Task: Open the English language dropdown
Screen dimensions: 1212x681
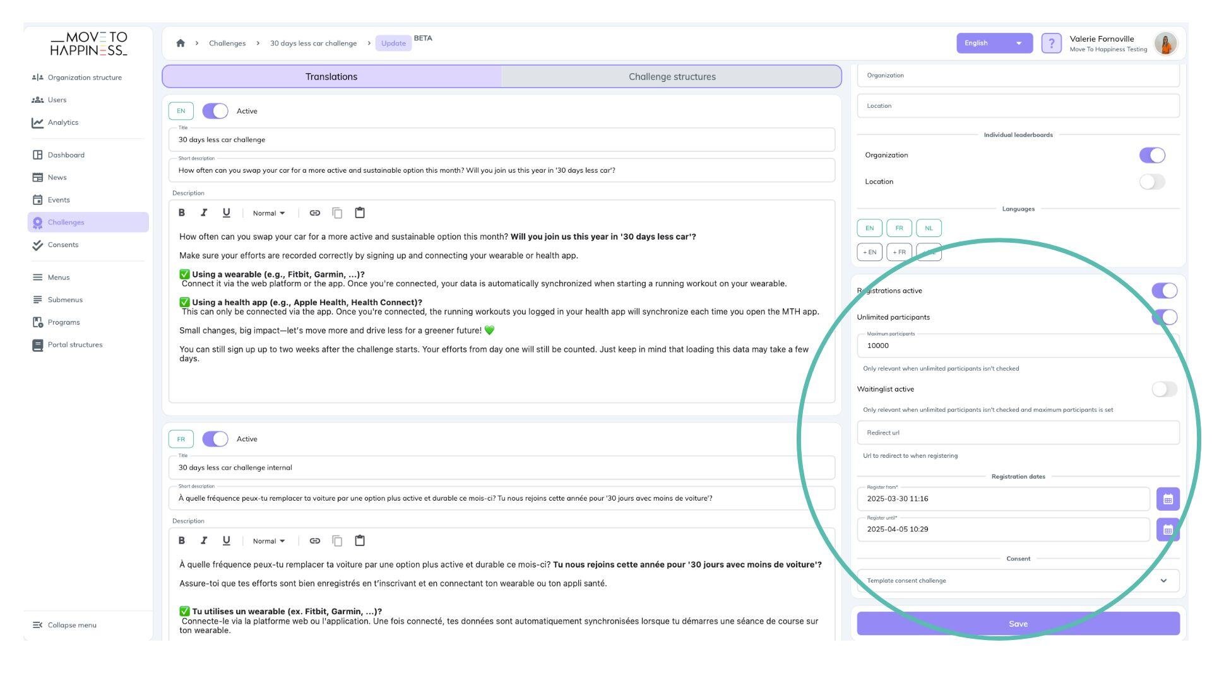Action: pyautogui.click(x=994, y=43)
